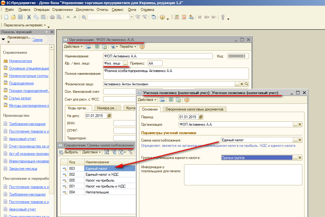Open the Отчеты menu
This screenshot has height=217, width=325.
(102, 10)
